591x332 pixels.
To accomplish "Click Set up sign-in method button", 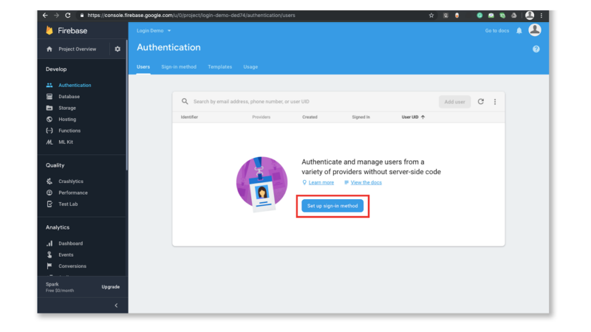I will 332,206.
